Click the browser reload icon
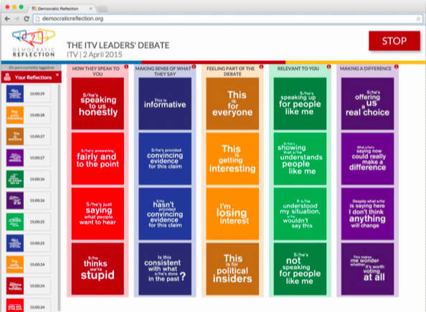The image size is (426, 312). click(27, 19)
